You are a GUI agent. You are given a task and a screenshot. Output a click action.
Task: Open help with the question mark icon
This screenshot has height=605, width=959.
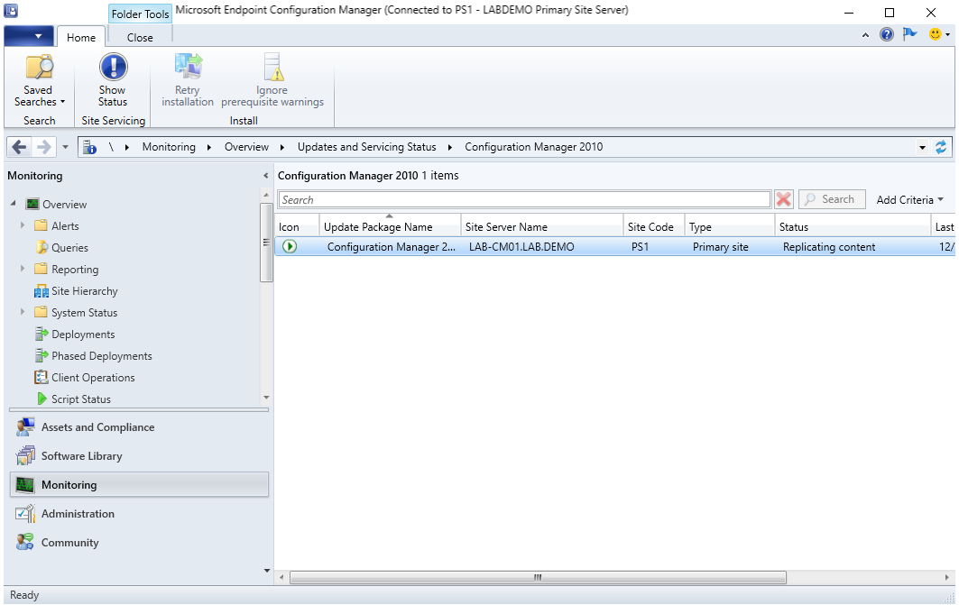887,34
